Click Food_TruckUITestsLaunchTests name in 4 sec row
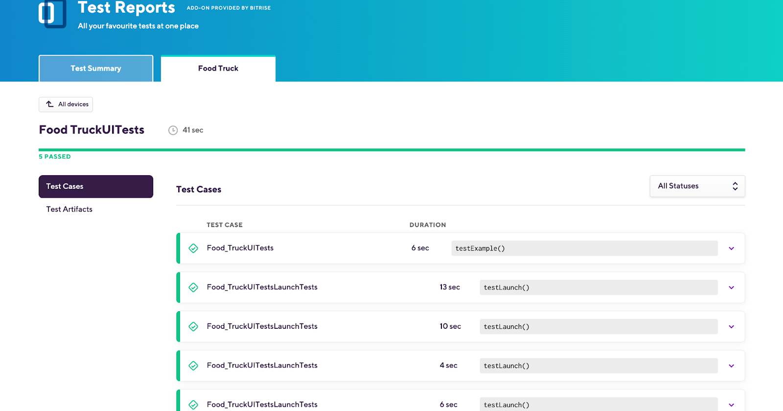Screen dimensions: 783x411 click(x=262, y=365)
